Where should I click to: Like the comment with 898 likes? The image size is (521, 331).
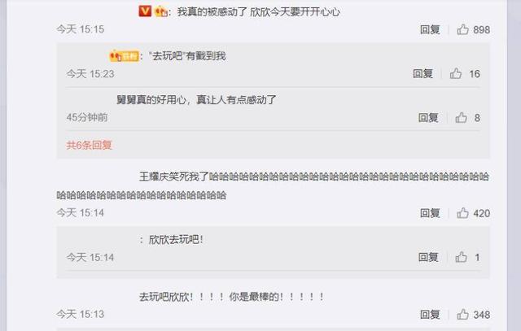pos(462,29)
